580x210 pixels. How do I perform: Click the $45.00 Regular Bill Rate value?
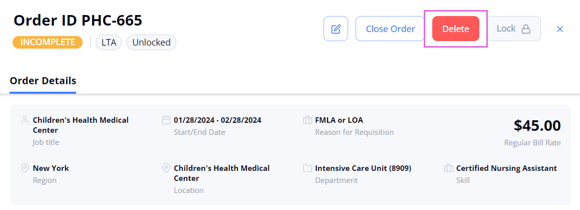pyautogui.click(x=537, y=126)
